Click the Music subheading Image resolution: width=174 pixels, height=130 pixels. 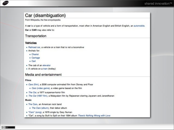tap(28, 100)
